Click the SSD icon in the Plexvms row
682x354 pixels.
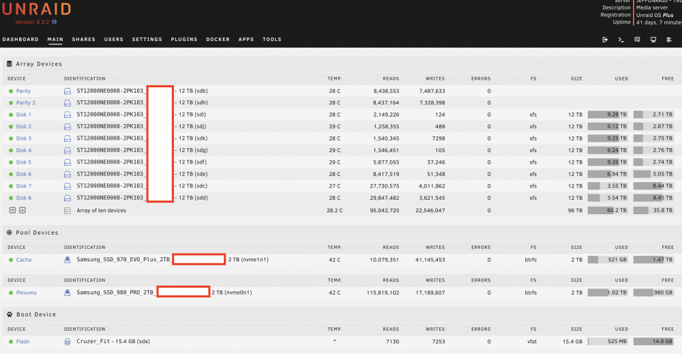68,293
